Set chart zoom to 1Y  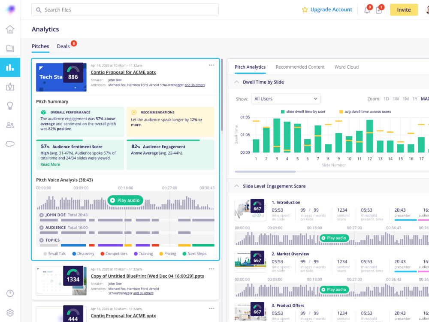pyautogui.click(x=415, y=99)
